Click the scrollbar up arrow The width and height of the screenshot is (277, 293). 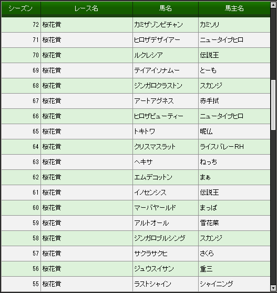[x=273, y=5]
